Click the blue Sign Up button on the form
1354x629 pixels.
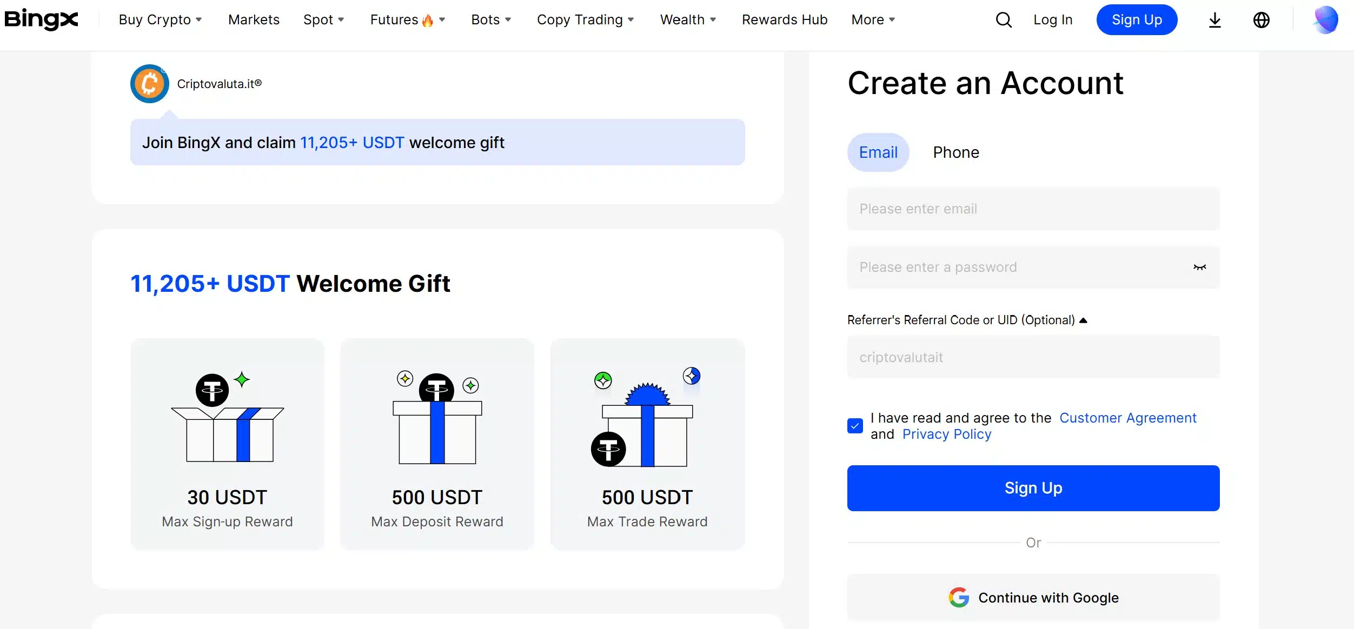click(x=1033, y=487)
